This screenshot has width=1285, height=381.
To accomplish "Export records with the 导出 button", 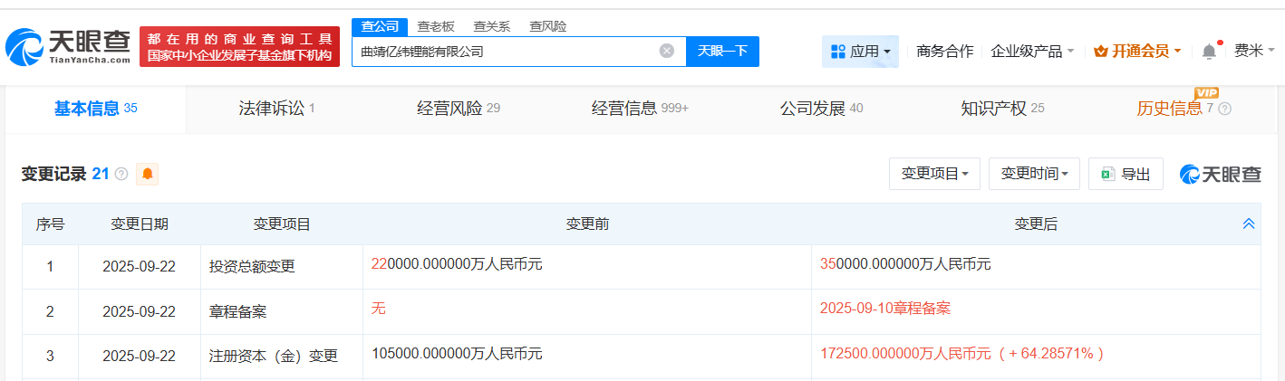I will pyautogui.click(x=1126, y=174).
